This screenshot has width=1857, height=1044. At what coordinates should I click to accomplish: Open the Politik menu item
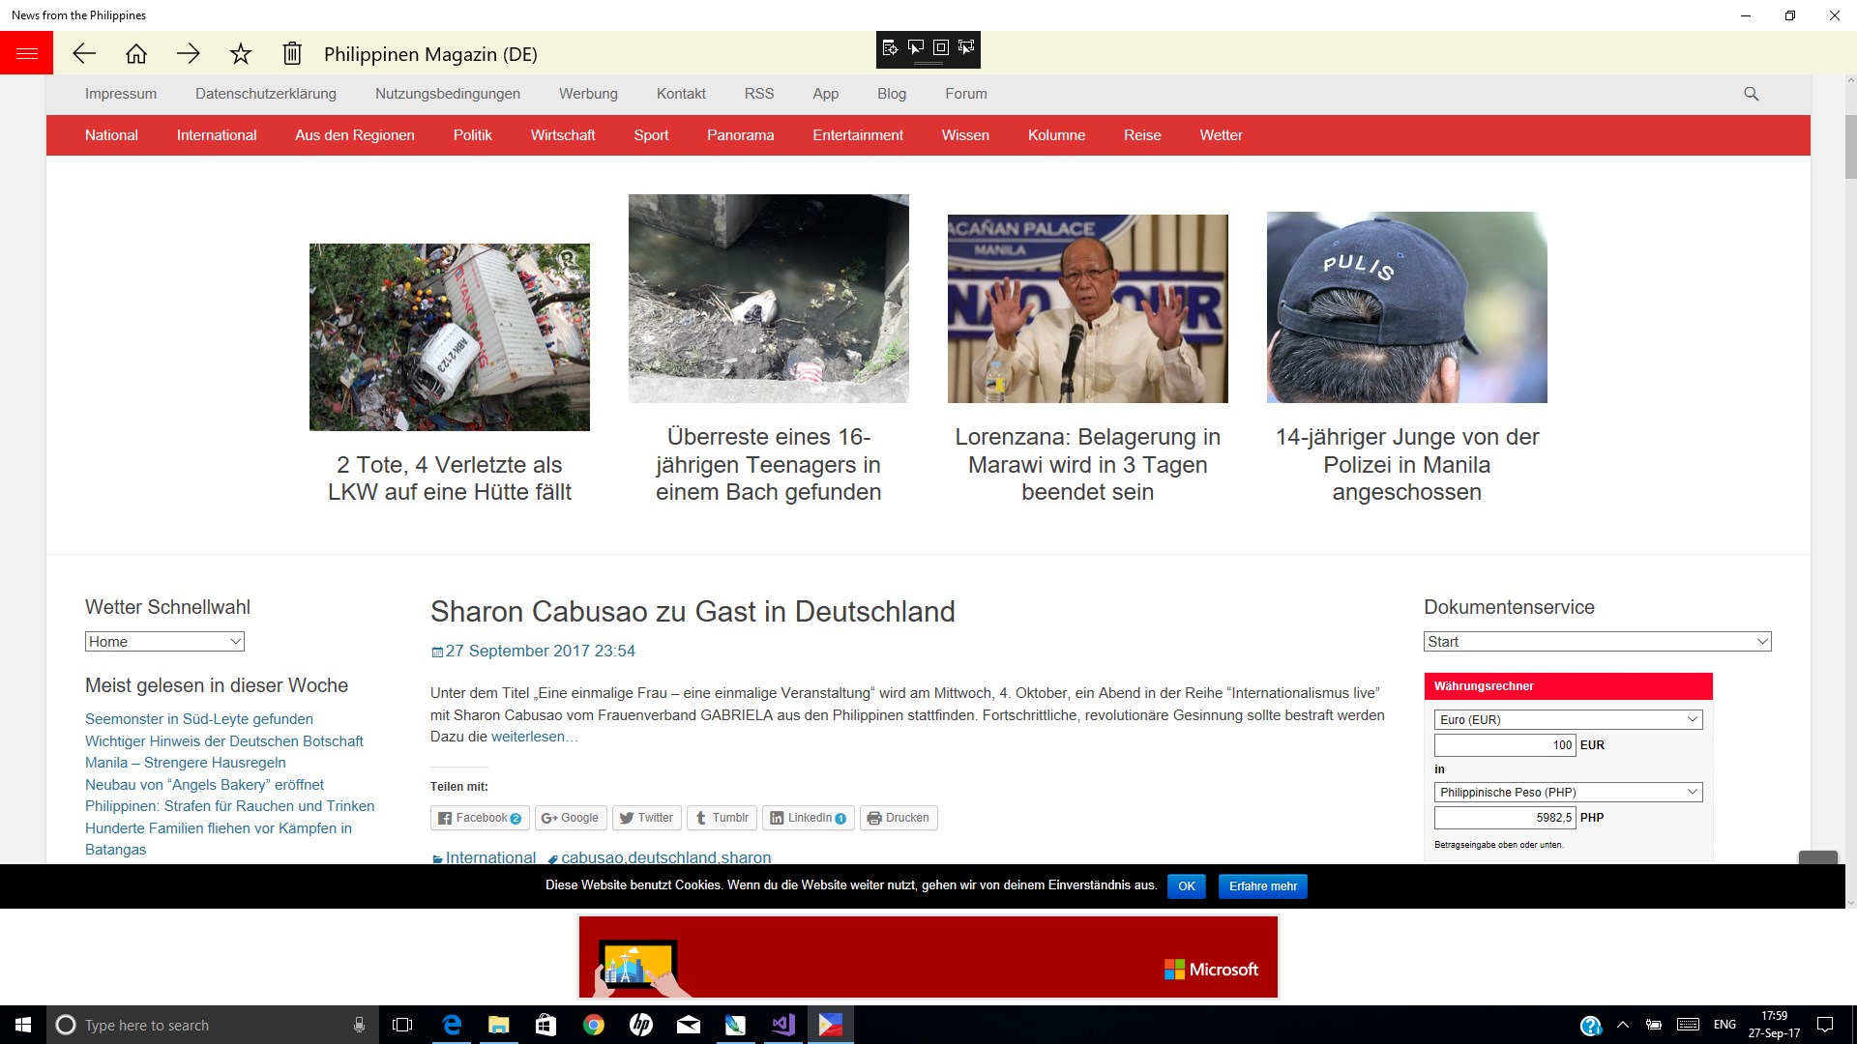pyautogui.click(x=472, y=135)
